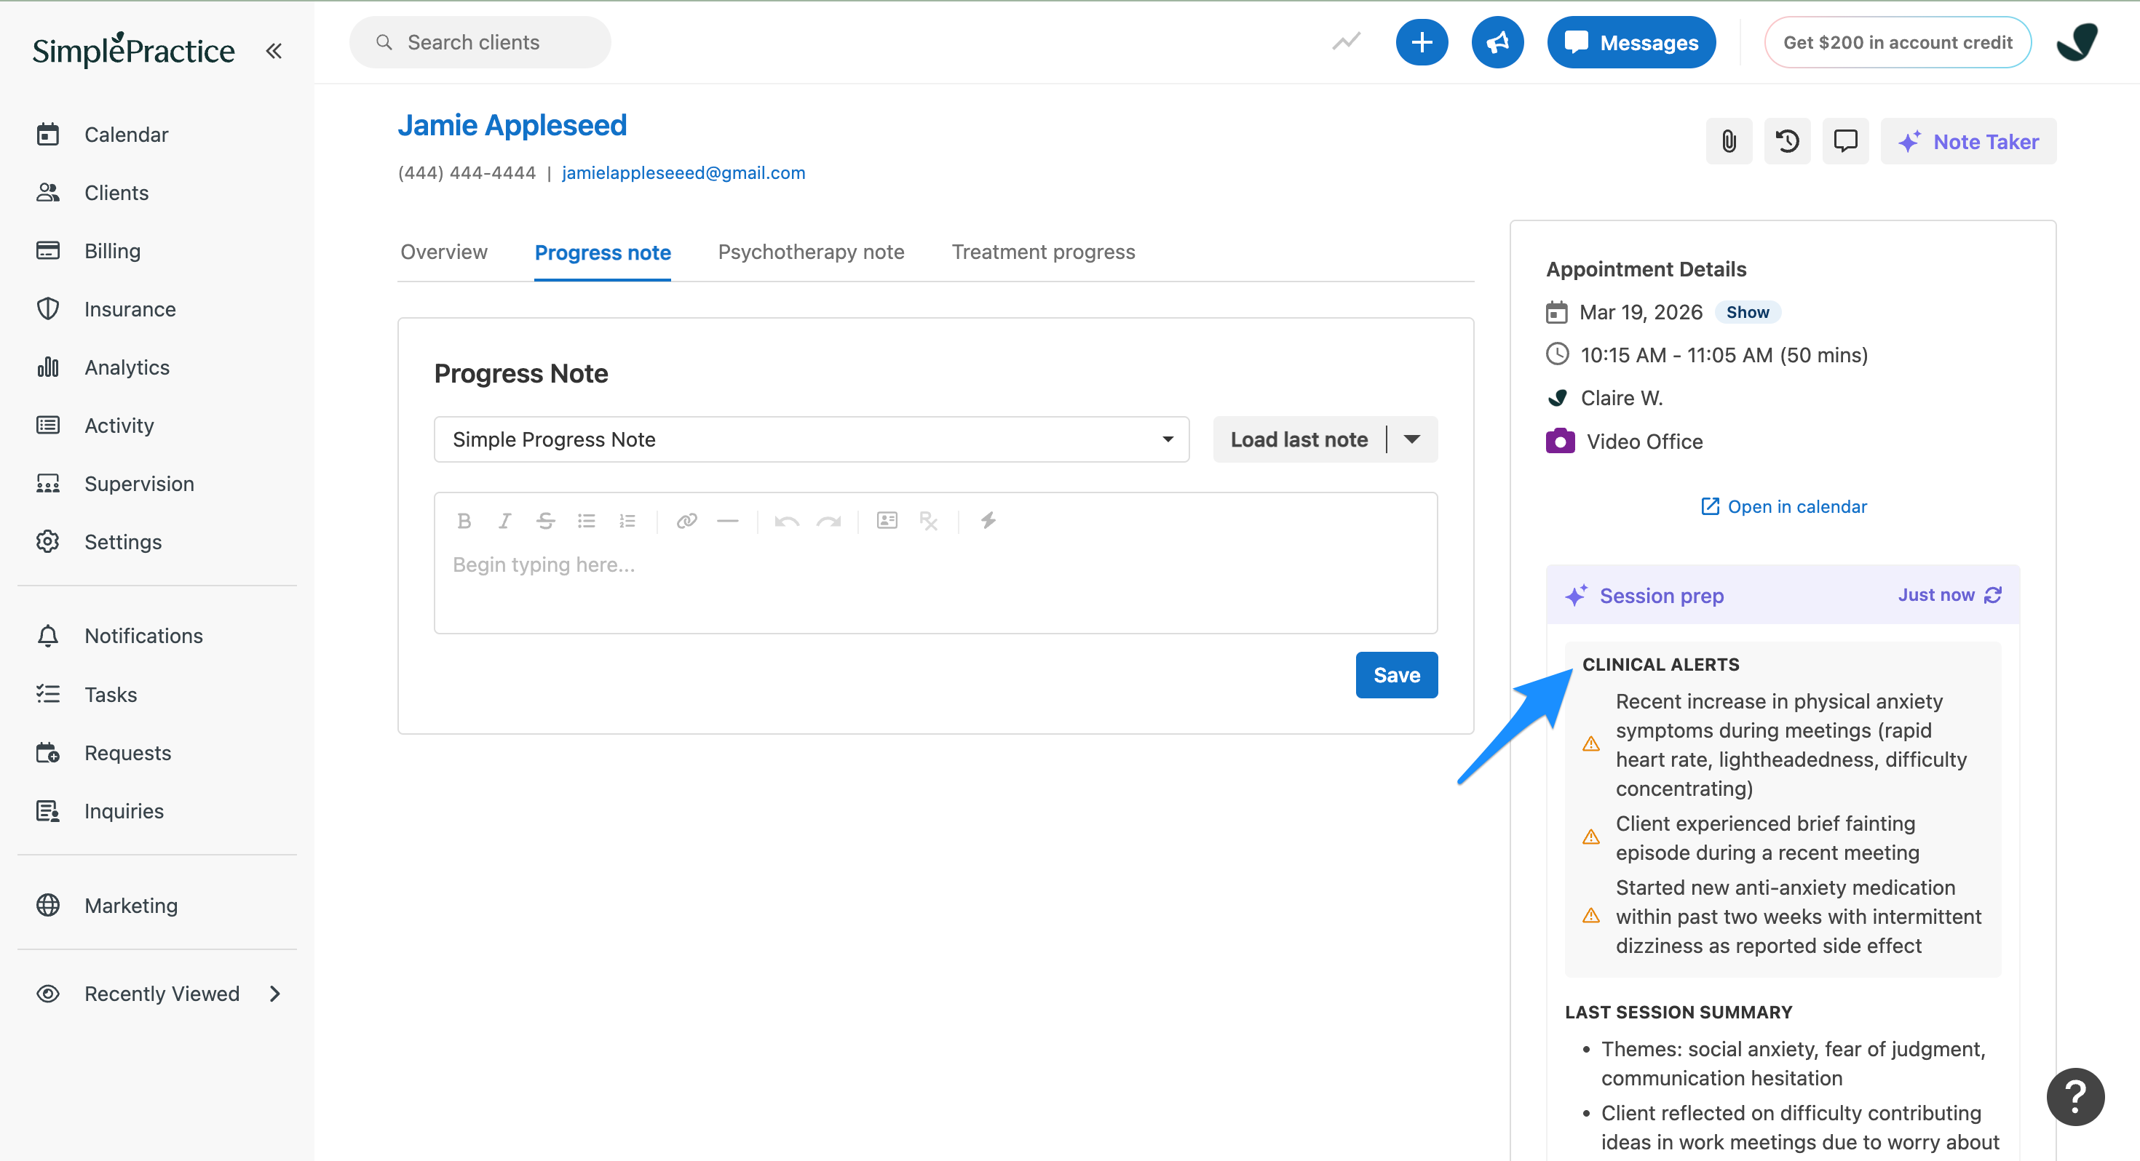Open the Tasks page
Image resolution: width=2140 pixels, height=1161 pixels.
click(x=111, y=694)
